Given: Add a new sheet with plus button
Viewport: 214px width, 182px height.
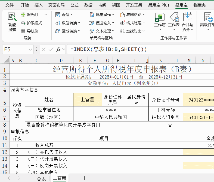Looking at the screenshot, I should point(84,178).
